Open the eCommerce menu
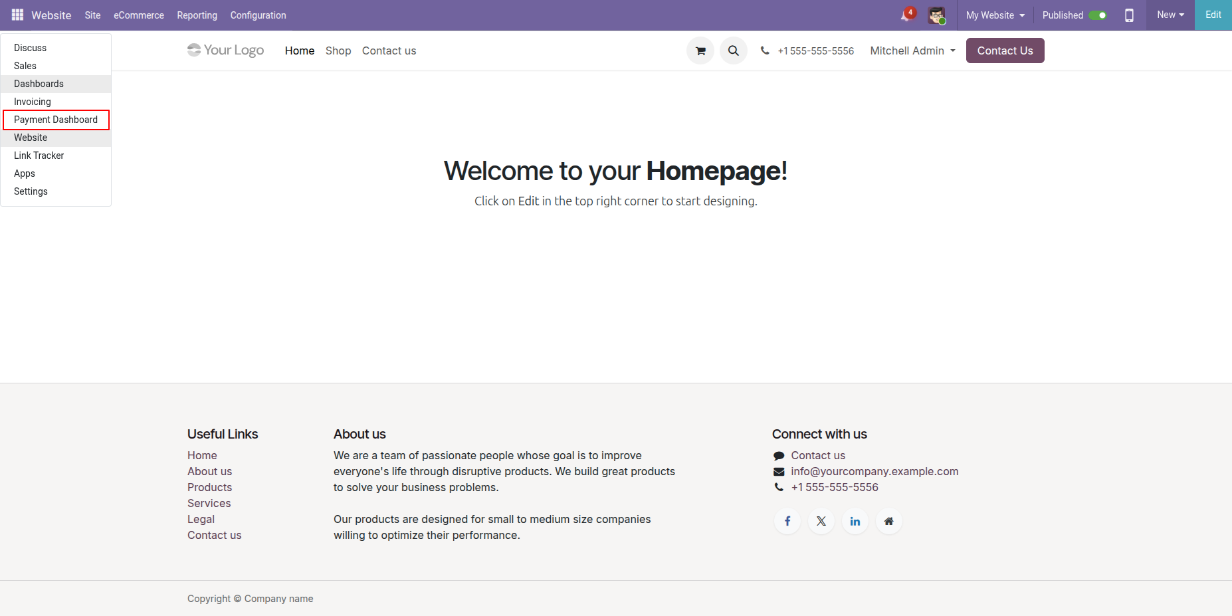This screenshot has height=616, width=1232. (x=139, y=15)
